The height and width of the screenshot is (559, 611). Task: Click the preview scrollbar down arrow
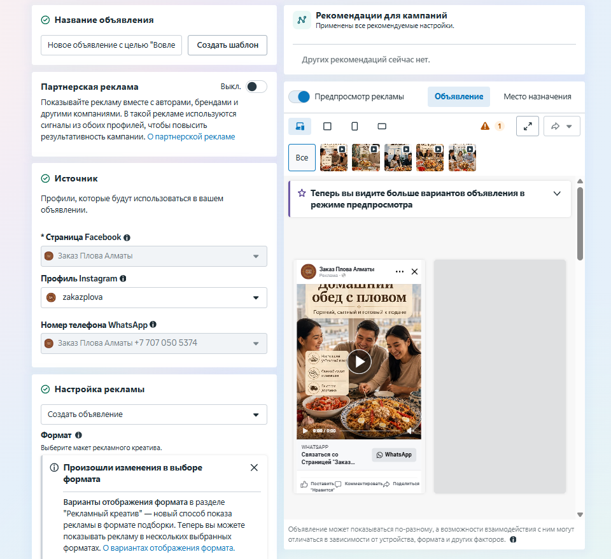[580, 514]
